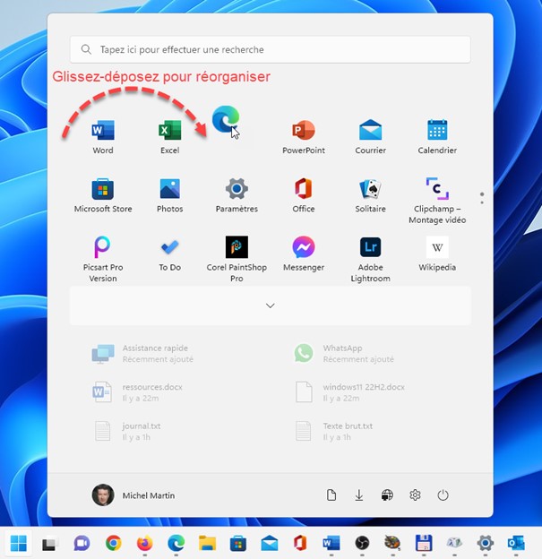Click the search box at the top
Viewport: 542px width, 559px height.
click(271, 50)
